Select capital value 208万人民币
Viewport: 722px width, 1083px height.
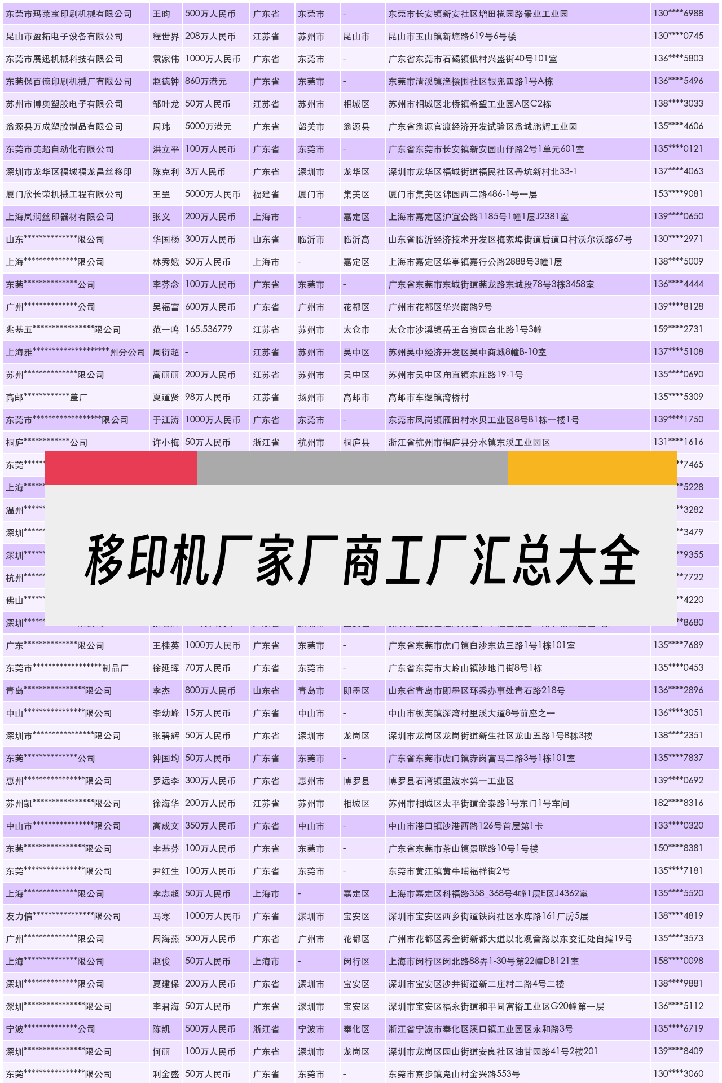pyautogui.click(x=210, y=36)
